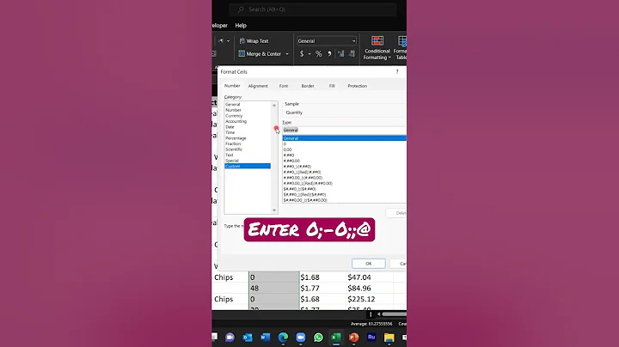Select the 0 format in Type list

(x=344, y=144)
